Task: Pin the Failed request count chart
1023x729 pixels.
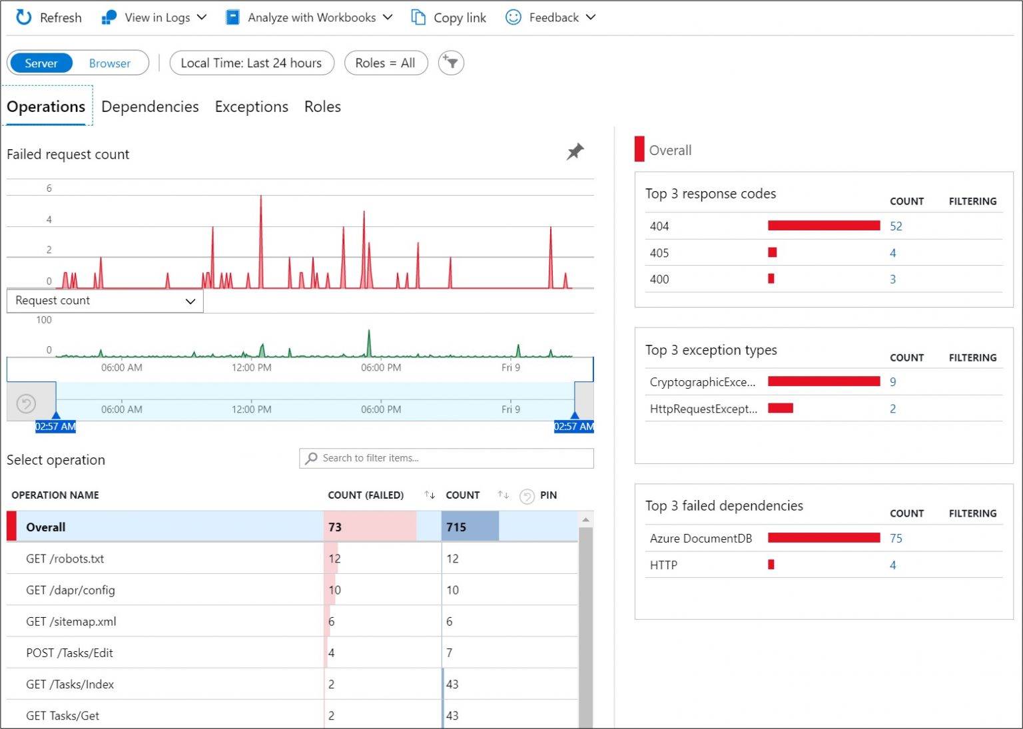Action: tap(575, 152)
